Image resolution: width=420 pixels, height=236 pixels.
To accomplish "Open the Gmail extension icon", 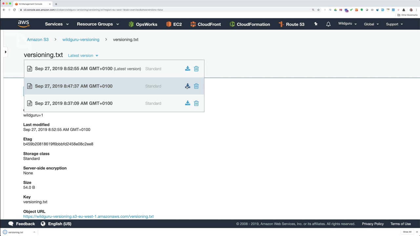I will click(x=341, y=10).
